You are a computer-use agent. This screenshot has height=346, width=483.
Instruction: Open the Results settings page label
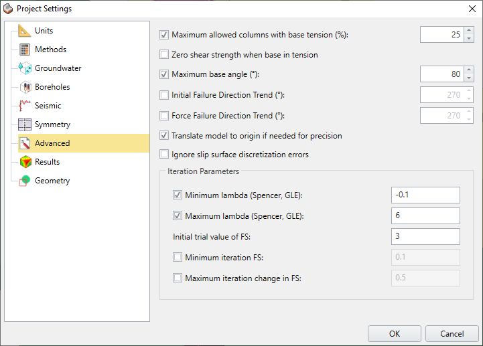point(47,162)
